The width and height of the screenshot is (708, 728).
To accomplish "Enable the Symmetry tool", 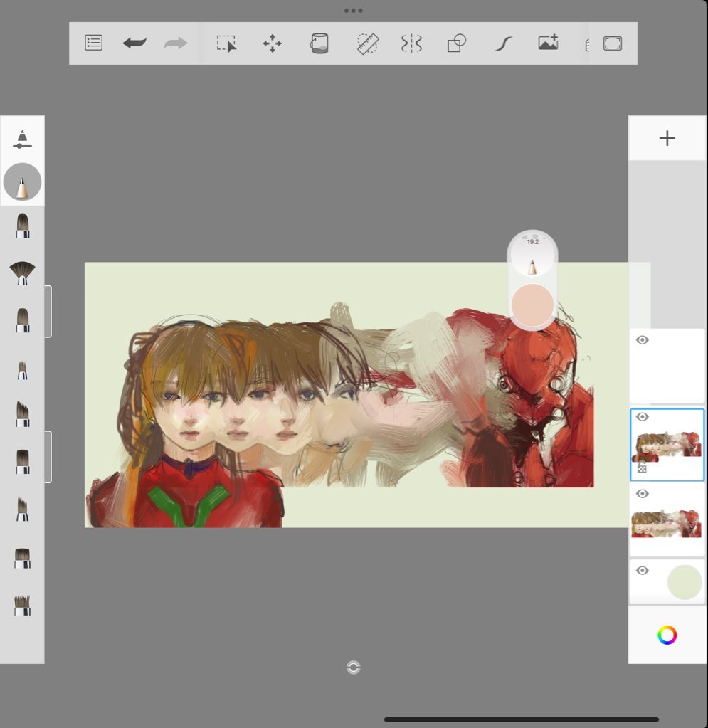I will point(411,43).
